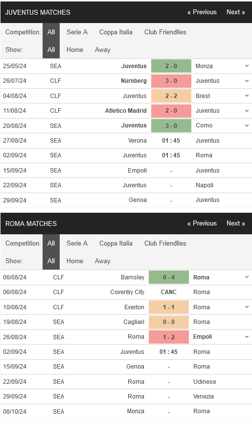Select All competition tab in Roma panel
Image resolution: width=252 pixels, height=423 pixels.
coord(51,243)
